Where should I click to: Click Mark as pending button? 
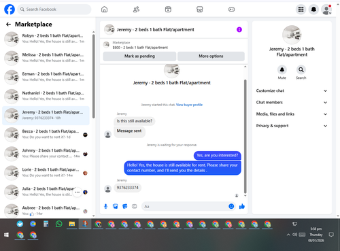tap(139, 56)
